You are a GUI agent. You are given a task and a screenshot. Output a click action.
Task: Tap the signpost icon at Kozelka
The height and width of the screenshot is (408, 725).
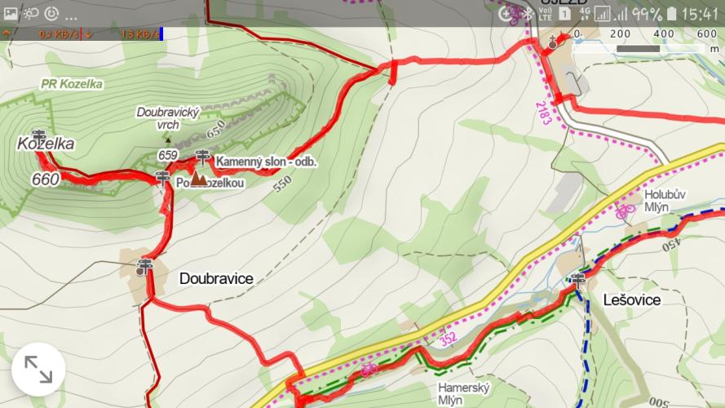[39, 135]
